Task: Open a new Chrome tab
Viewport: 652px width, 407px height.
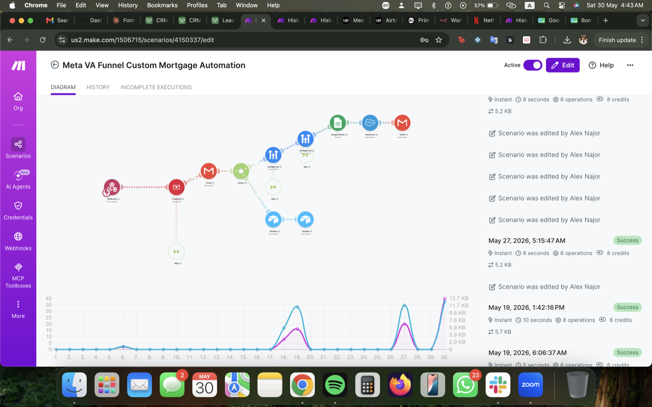Action: pyautogui.click(x=605, y=20)
